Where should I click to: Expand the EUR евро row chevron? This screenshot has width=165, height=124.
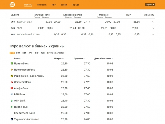153,28
